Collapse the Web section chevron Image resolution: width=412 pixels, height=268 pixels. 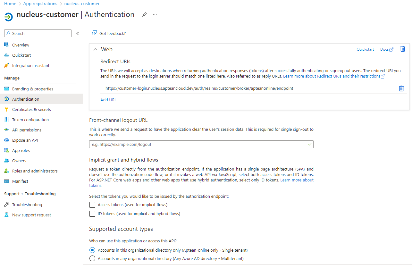(x=95, y=49)
